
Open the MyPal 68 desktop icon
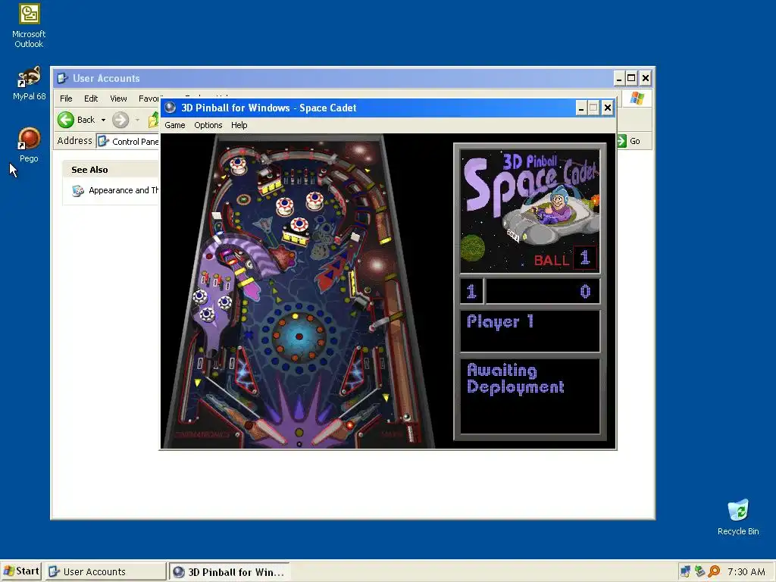29,83
